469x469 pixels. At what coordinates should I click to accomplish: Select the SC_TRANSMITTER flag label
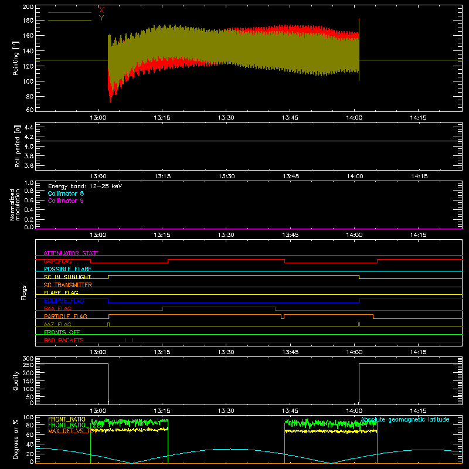[68, 285]
